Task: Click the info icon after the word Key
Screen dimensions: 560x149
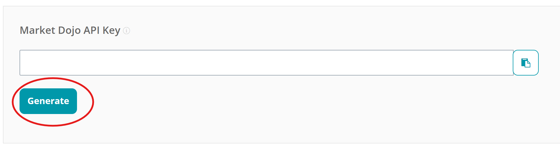Action: [126, 31]
